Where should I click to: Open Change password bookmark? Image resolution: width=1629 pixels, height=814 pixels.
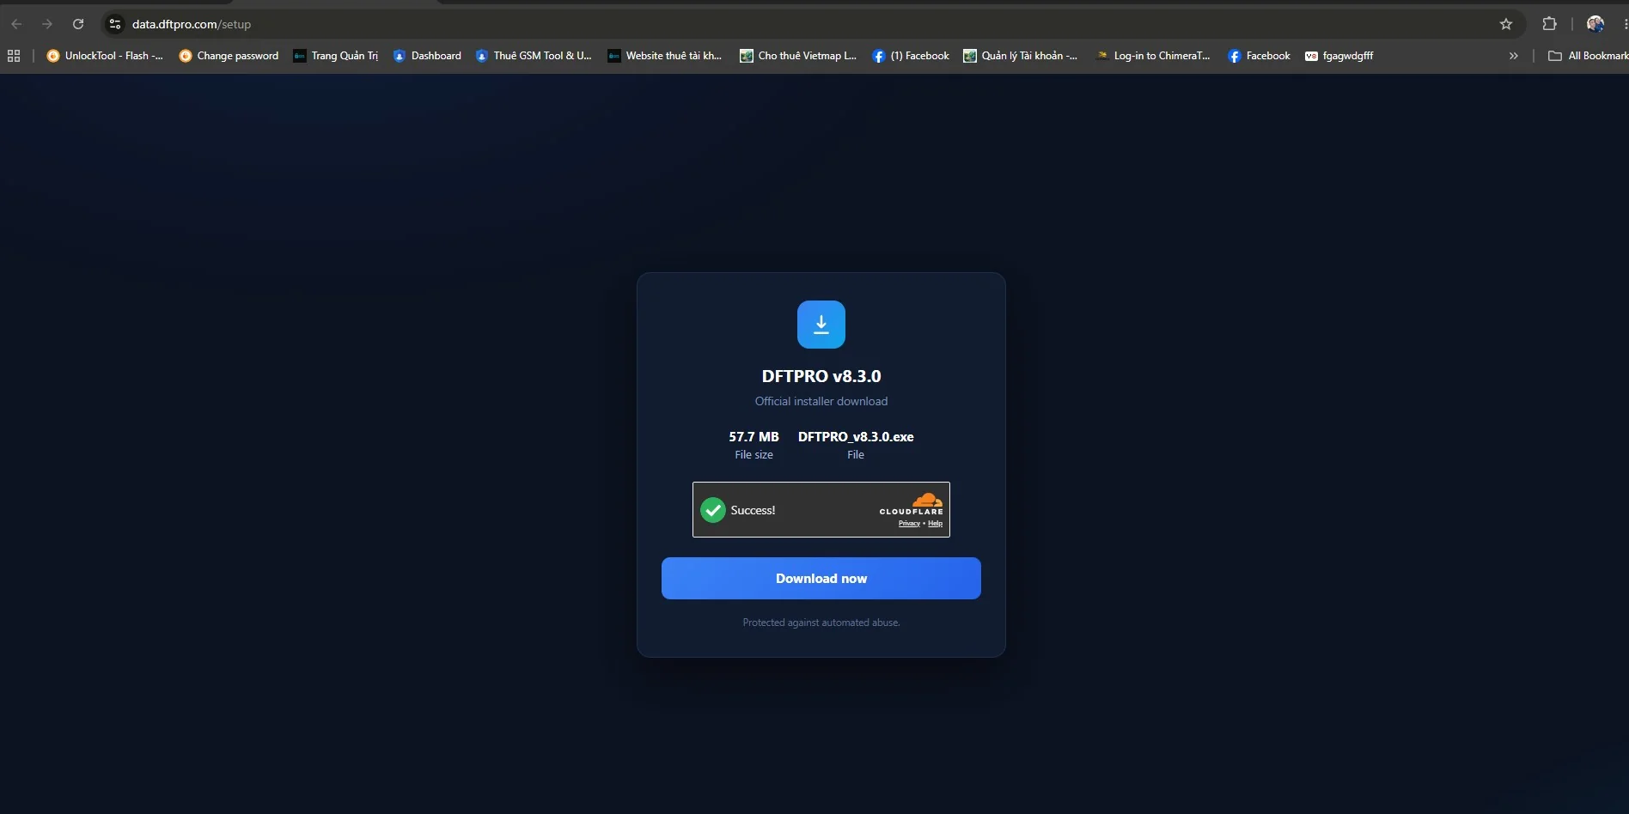pos(229,56)
